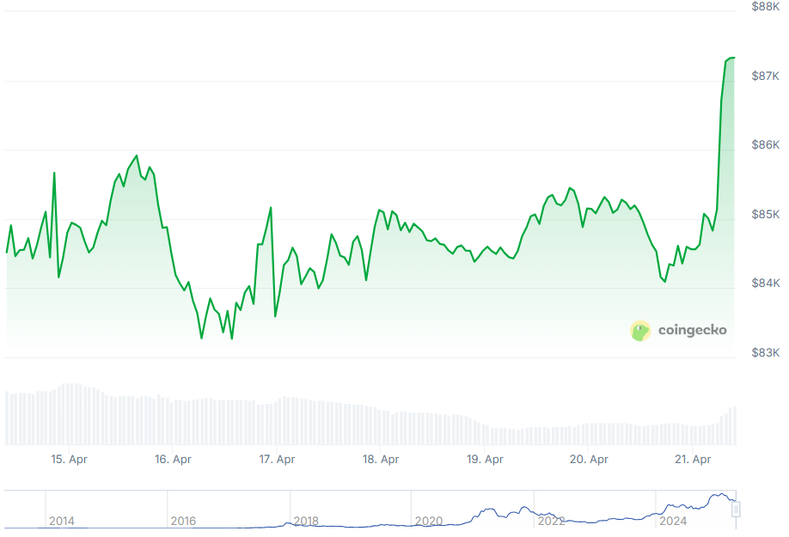Screen dimensions: 789x537
Task: Click 2022 on the navigator timeline
Action: coord(550,521)
